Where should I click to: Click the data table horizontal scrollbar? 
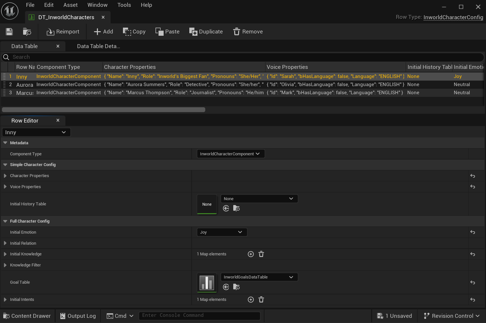(x=103, y=110)
